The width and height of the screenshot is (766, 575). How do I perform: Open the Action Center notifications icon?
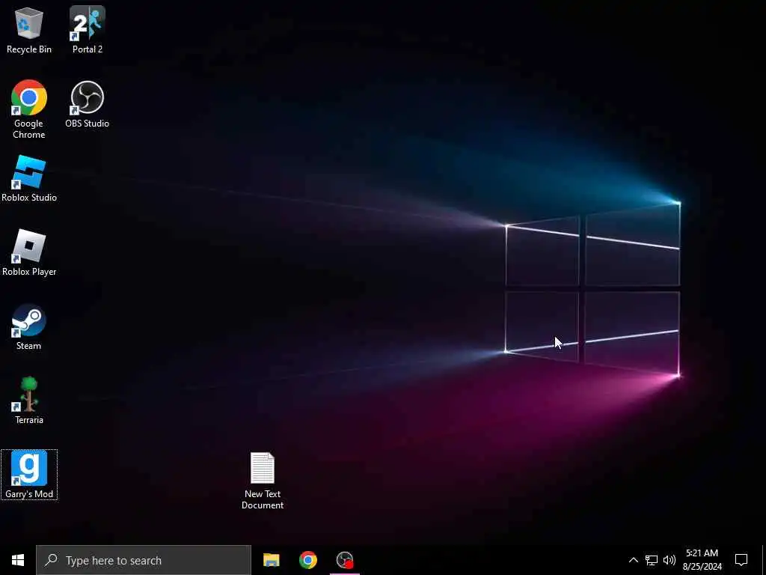pyautogui.click(x=741, y=560)
